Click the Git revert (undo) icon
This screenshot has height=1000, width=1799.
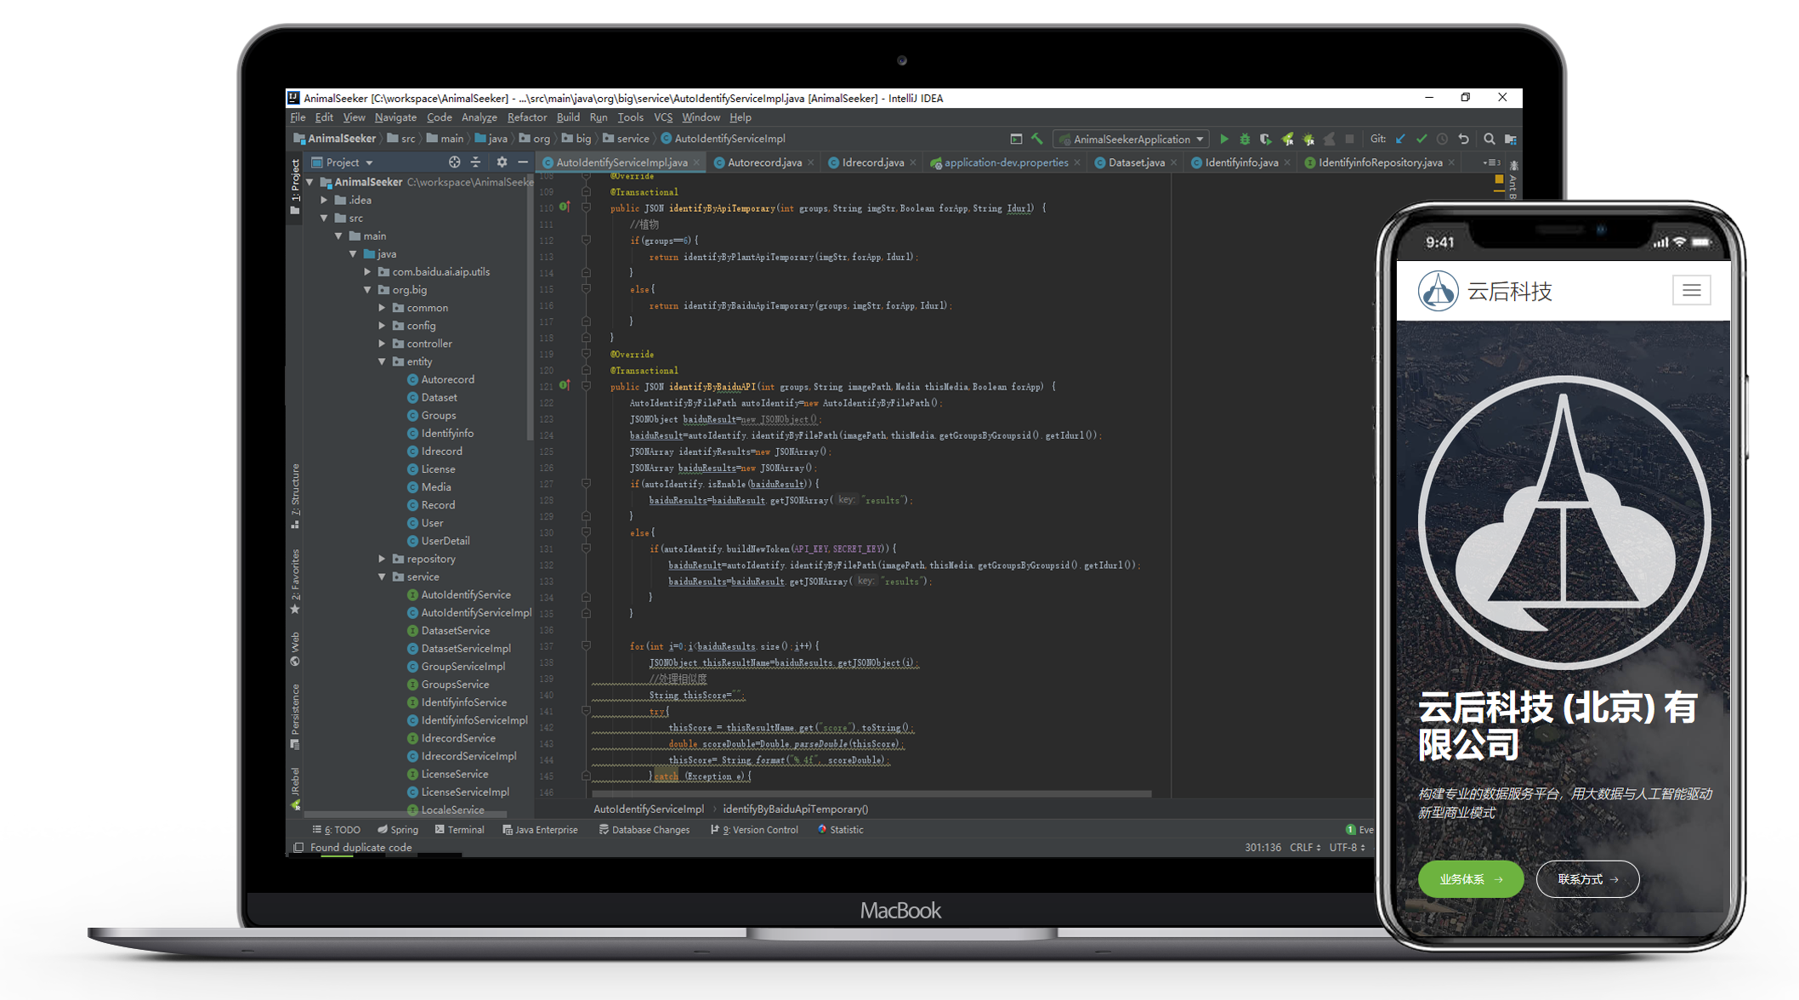1463,139
